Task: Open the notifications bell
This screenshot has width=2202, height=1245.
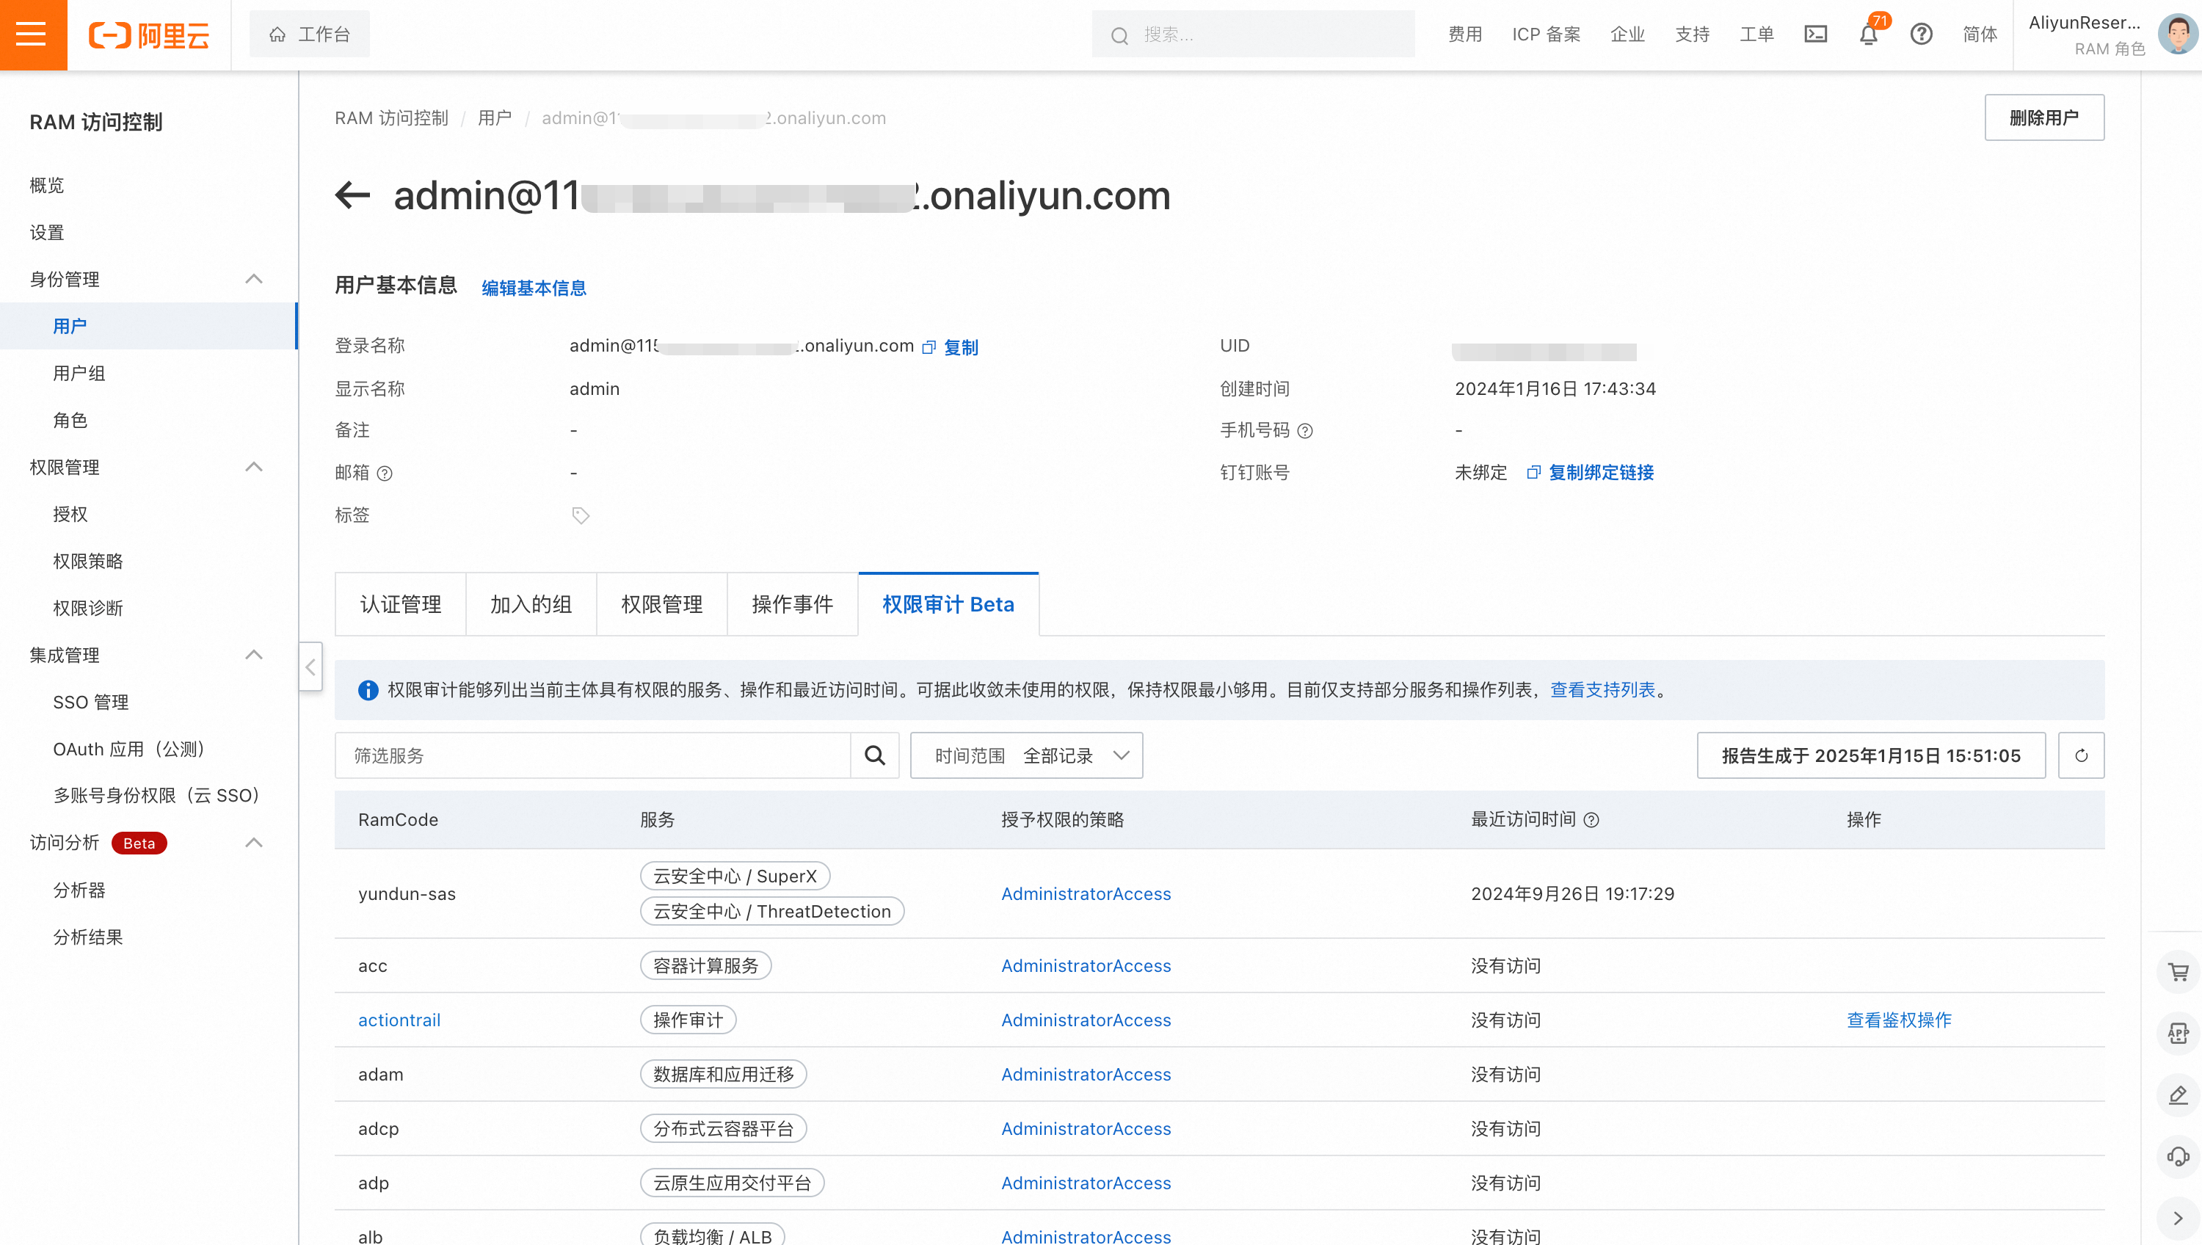Action: point(1869,35)
